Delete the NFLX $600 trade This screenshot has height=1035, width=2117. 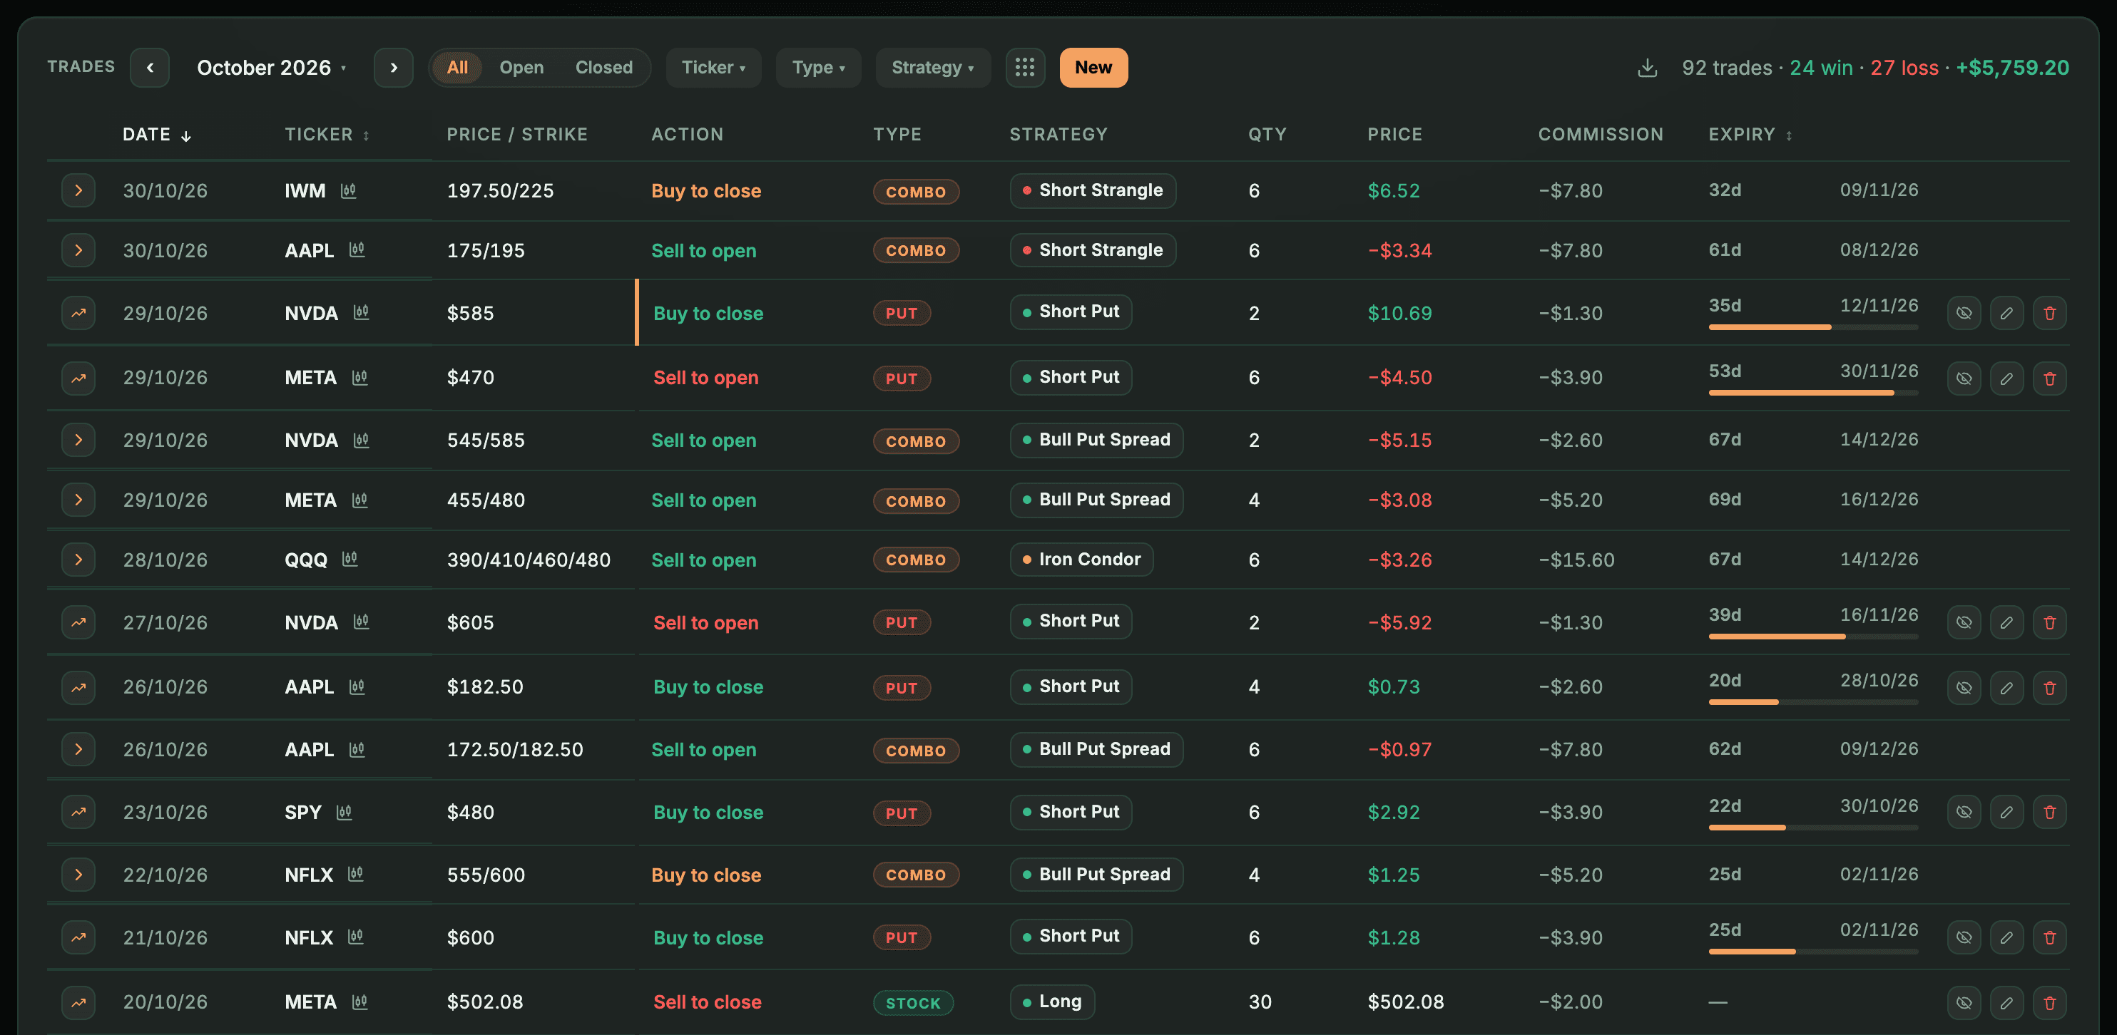[x=2049, y=937]
